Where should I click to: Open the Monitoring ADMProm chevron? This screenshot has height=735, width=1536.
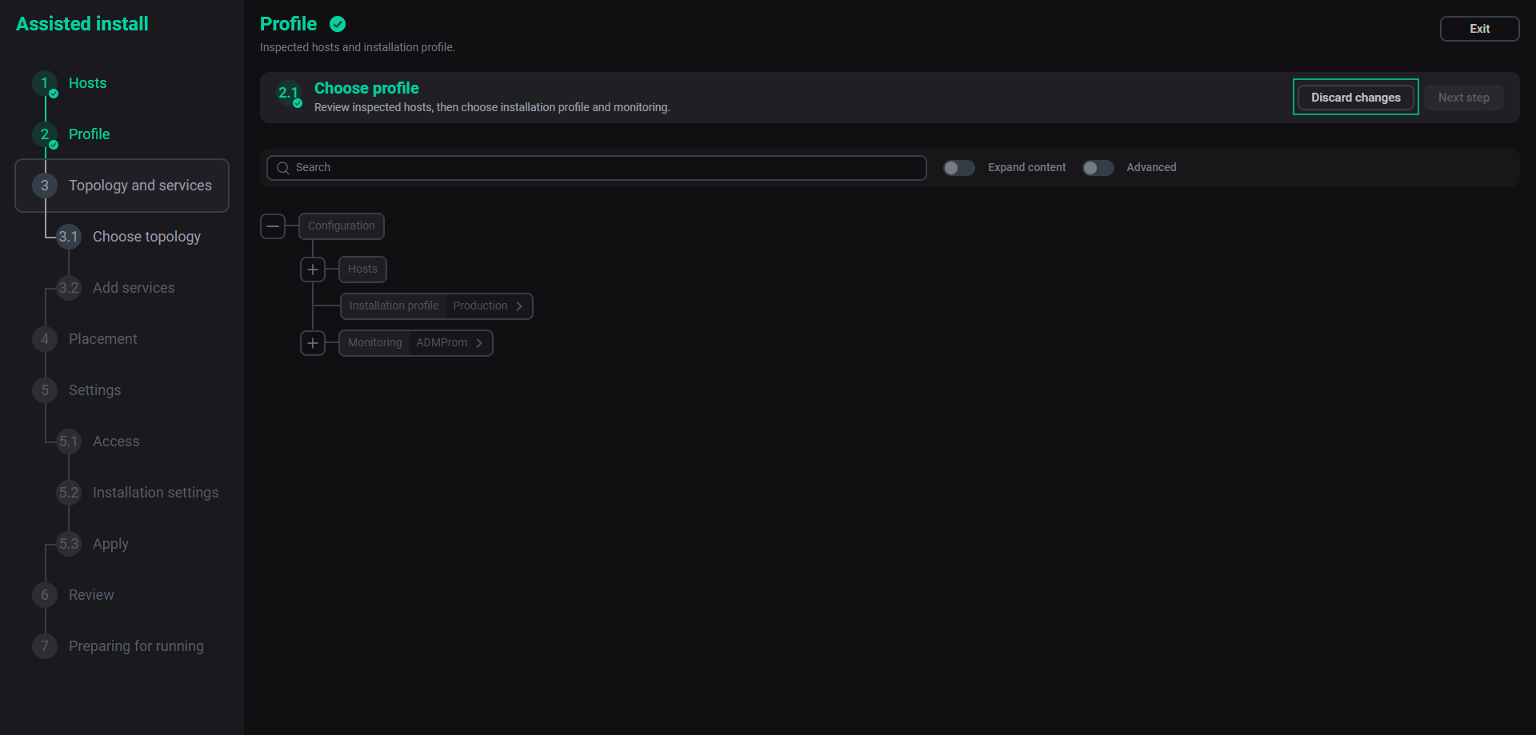click(479, 343)
